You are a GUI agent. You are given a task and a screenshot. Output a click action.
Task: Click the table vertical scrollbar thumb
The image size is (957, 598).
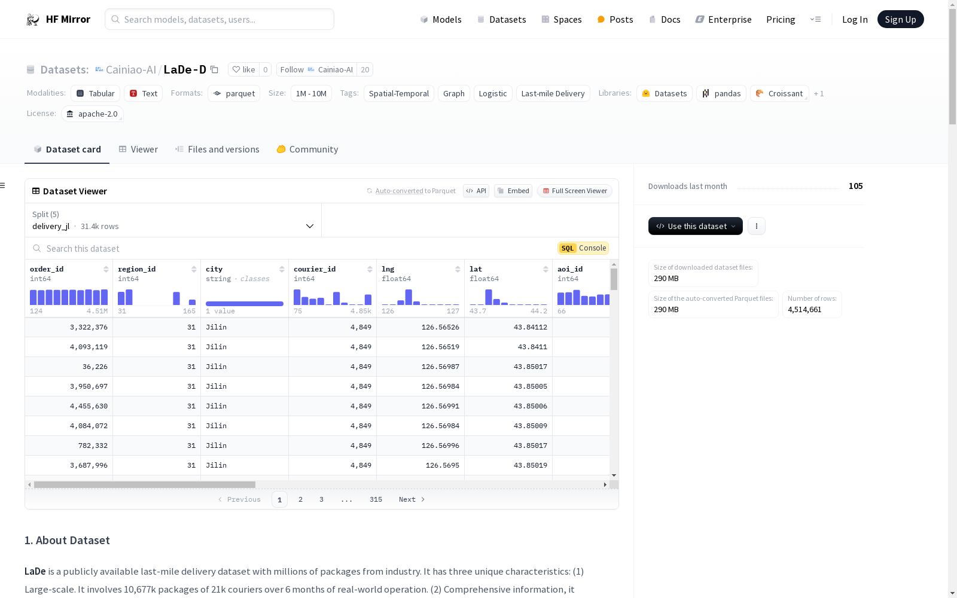tap(614, 279)
